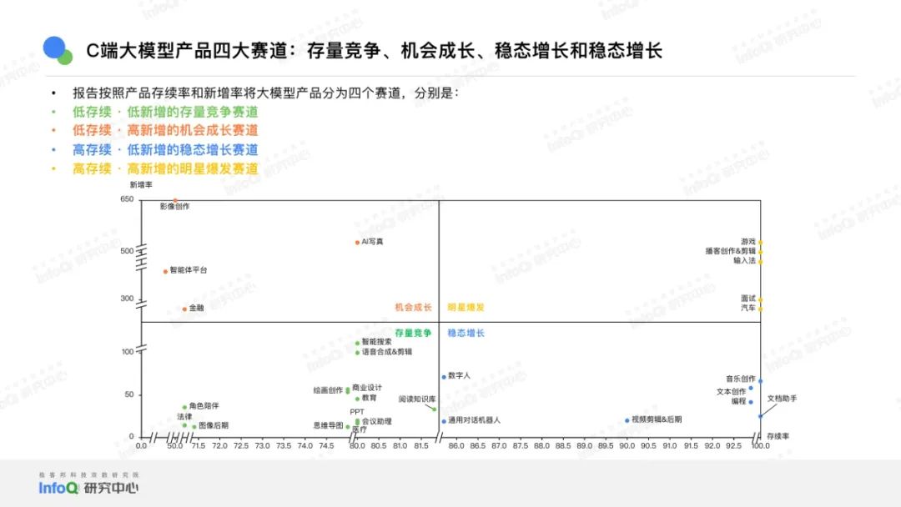The height and width of the screenshot is (507, 901).
Task: Click the 音乐创作 data label
Action: [741, 379]
